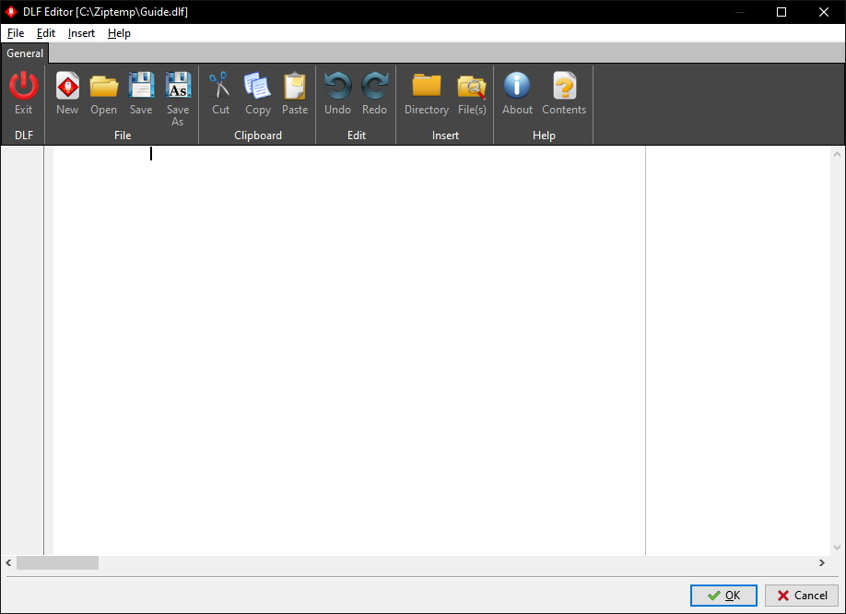
Task: Paste from the clipboard icon
Action: (x=295, y=86)
